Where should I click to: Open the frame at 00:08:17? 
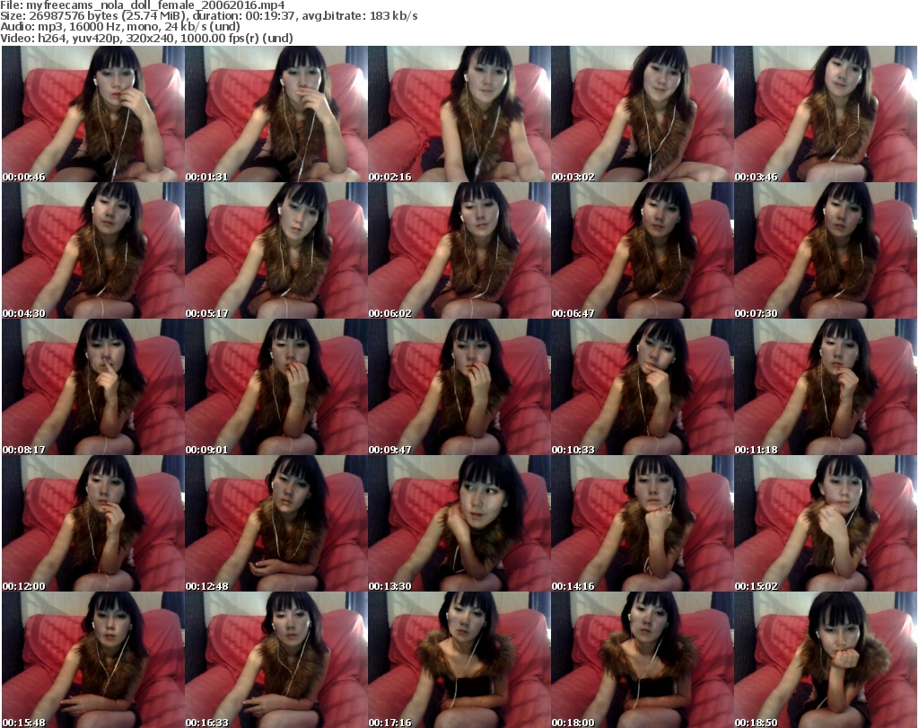click(93, 387)
